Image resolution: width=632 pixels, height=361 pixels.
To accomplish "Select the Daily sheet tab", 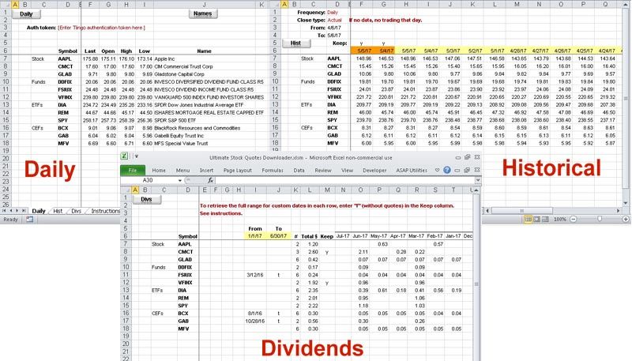I will (x=39, y=211).
